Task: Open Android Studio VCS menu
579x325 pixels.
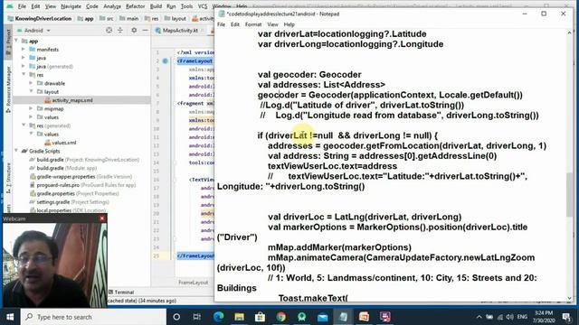Action: (203, 6)
